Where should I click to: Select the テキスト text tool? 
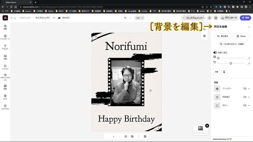[5, 47]
